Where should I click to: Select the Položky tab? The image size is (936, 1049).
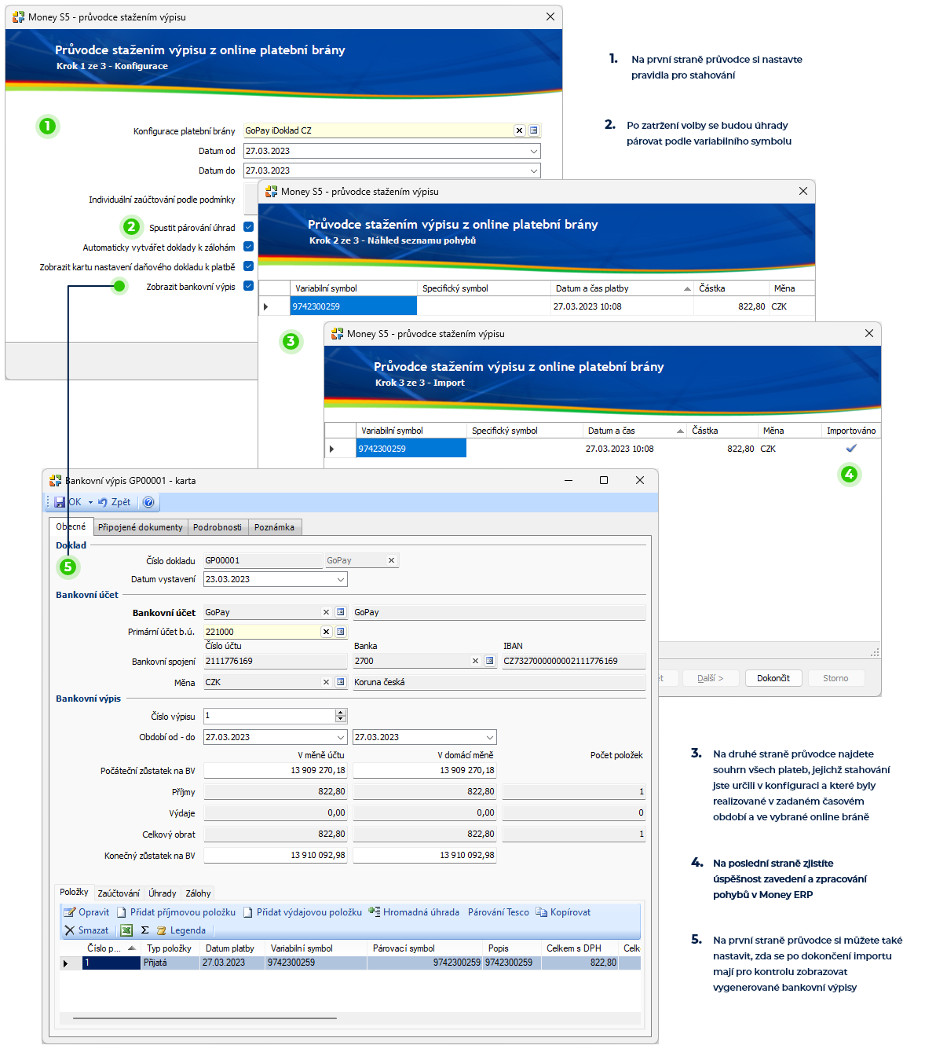[74, 892]
